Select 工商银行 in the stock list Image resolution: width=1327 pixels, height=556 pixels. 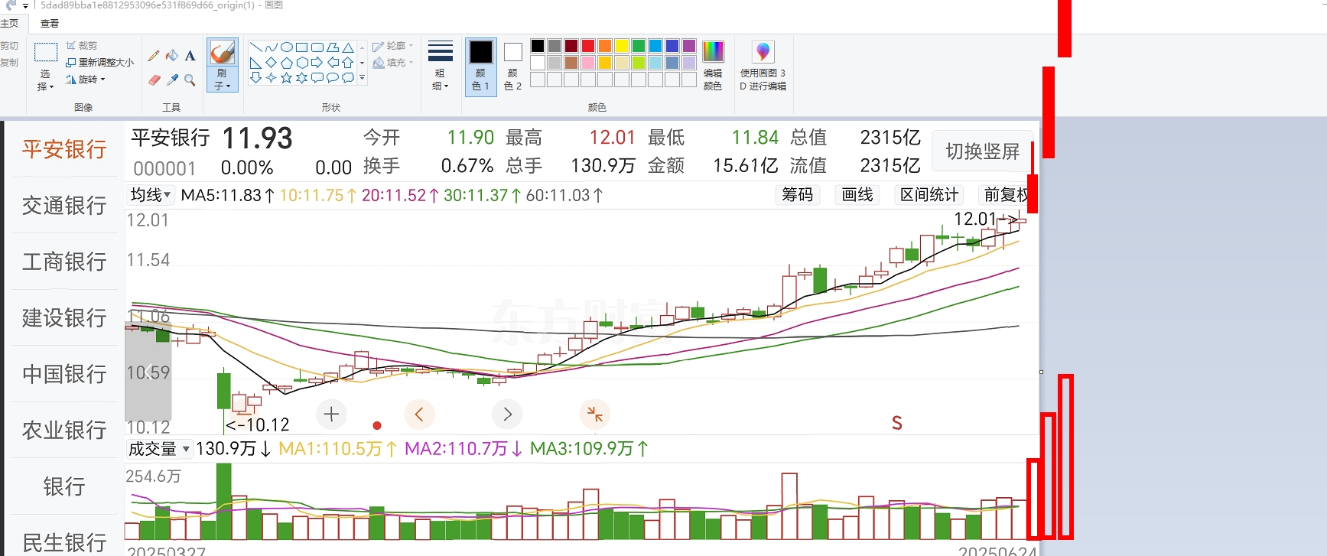[64, 262]
